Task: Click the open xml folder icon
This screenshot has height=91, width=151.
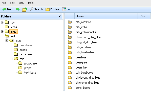Action: pos(7,36)
